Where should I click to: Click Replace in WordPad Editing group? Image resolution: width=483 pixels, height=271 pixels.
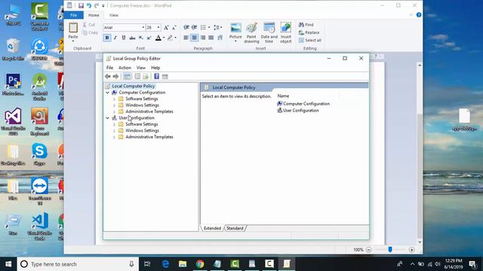(309, 32)
